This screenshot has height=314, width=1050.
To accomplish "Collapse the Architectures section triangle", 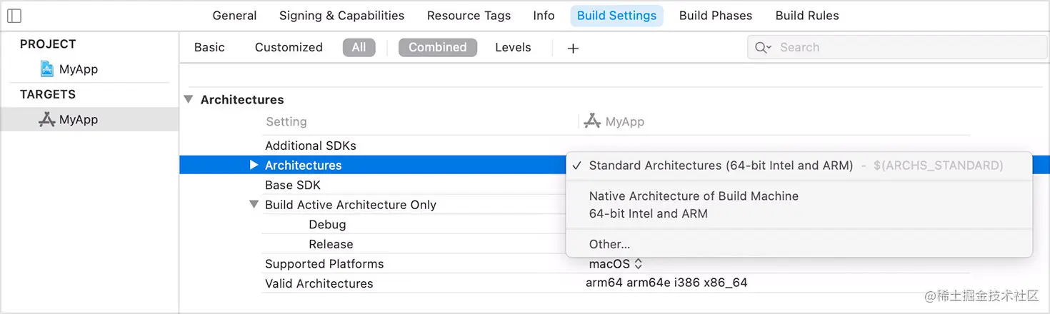I will click(x=189, y=99).
